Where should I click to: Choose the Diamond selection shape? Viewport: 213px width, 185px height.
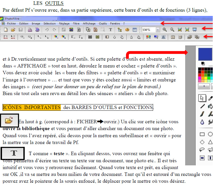tap(202, 142)
